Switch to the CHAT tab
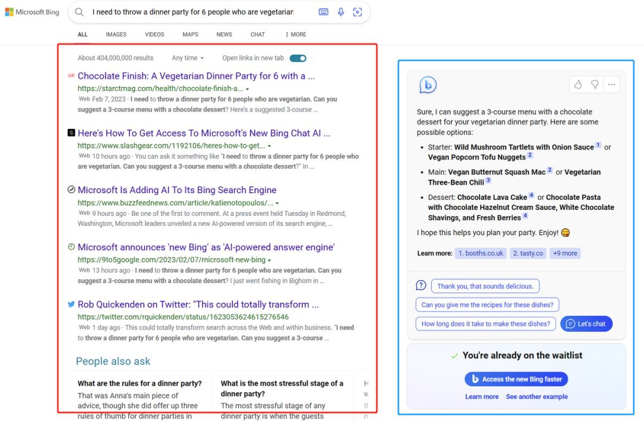Screen dimensions: 644x422 tap(258, 35)
